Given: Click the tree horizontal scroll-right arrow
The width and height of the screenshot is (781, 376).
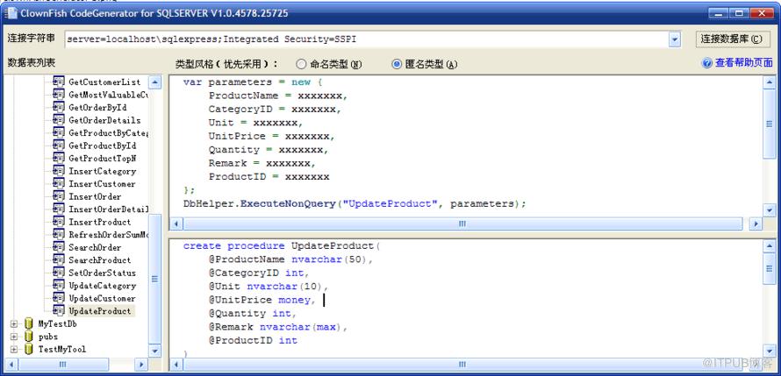Looking at the screenshot, I should tap(141, 364).
